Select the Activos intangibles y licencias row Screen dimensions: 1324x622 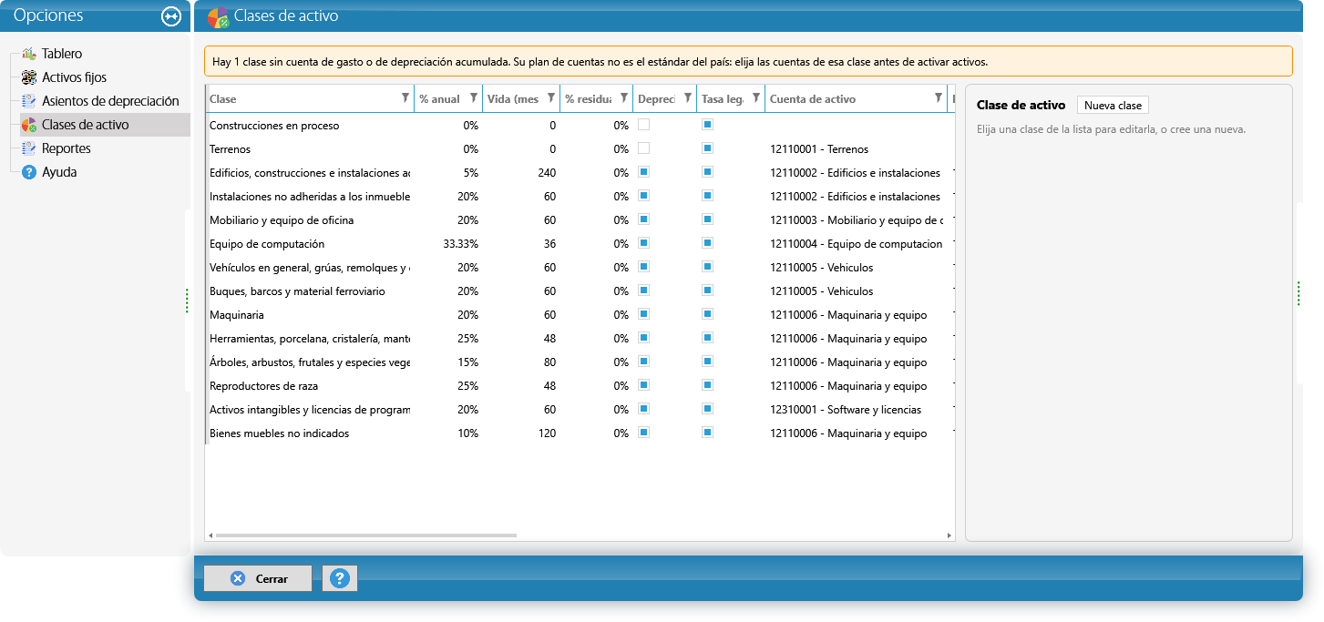(580, 410)
